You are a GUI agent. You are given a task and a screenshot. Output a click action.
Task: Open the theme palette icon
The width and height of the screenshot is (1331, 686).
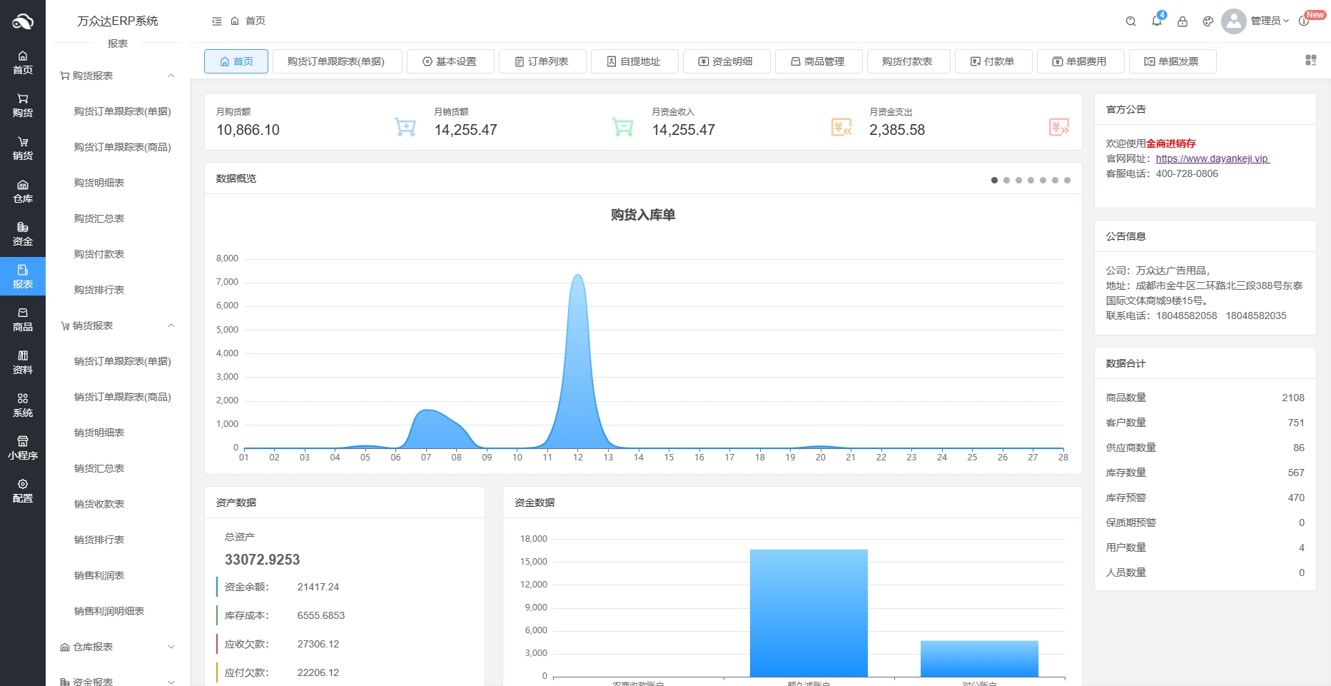pos(1208,21)
